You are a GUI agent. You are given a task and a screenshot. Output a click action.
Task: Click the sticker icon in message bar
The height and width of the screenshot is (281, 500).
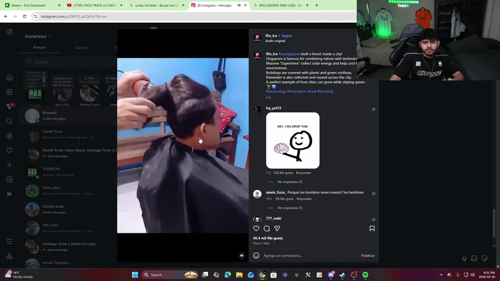point(485,258)
